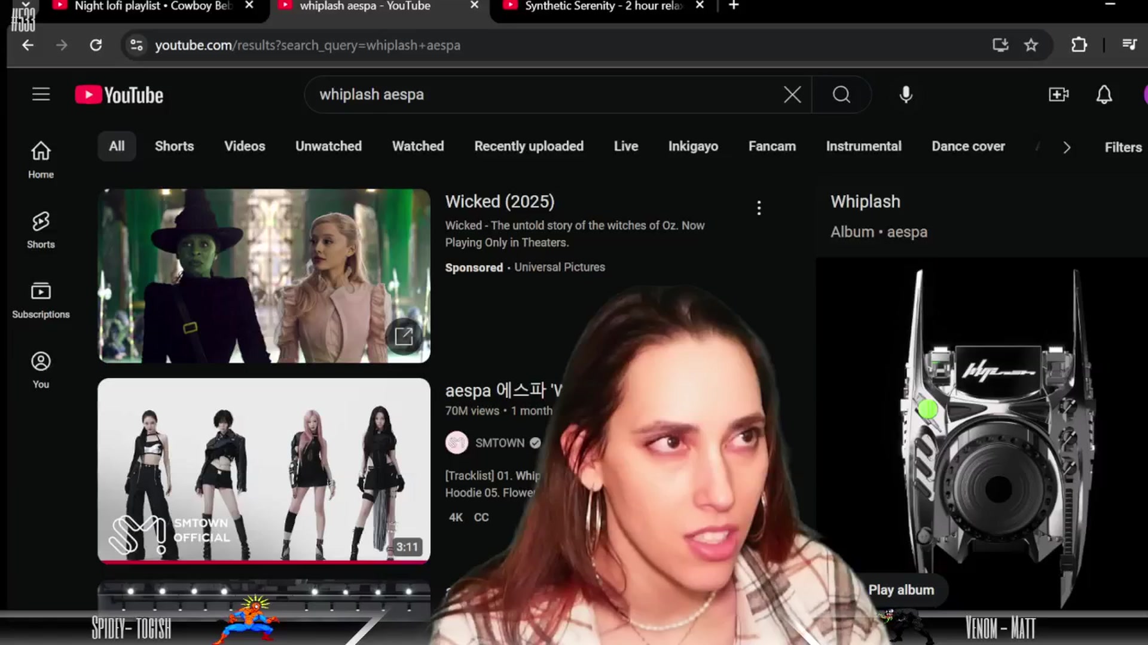Bookmark this page with the star icon
The image size is (1148, 645).
click(1031, 45)
